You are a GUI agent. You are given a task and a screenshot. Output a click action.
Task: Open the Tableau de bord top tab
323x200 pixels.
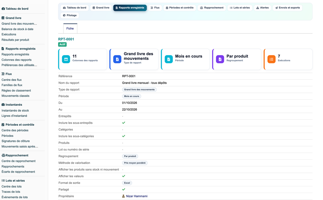(x=75, y=8)
